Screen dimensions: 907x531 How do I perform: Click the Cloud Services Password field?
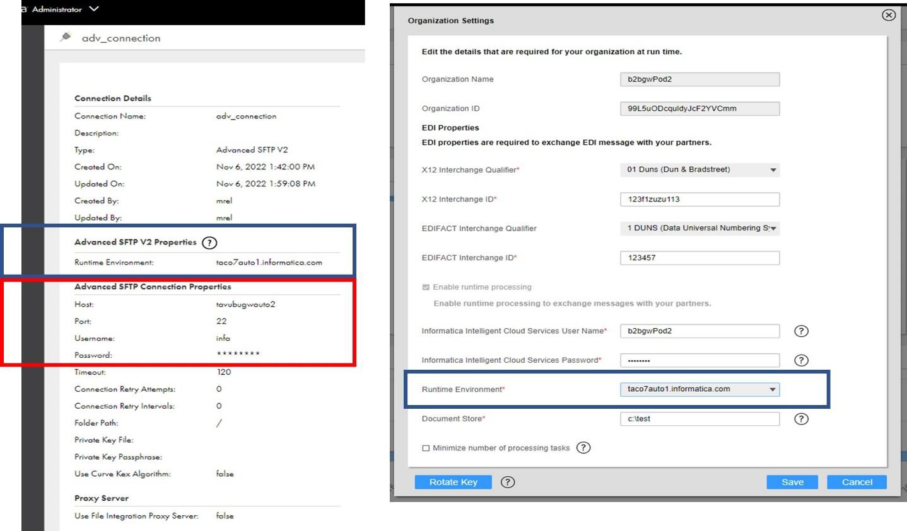[699, 360]
